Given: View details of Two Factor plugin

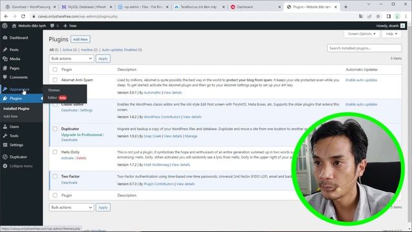Looking at the screenshot, I should 185,184.
